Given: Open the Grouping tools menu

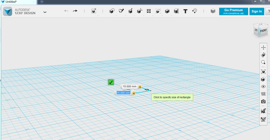Looking at the screenshot, I should coord(158,11).
